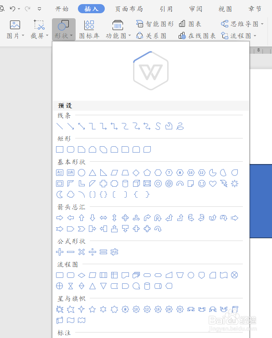Select the lightning bolt shape
Viewport: 272px width, 338px height.
(224, 184)
